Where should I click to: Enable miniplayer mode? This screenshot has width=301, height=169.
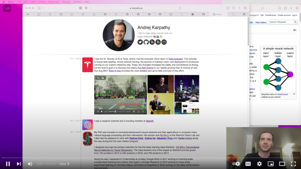pyautogui.click(x=271, y=164)
